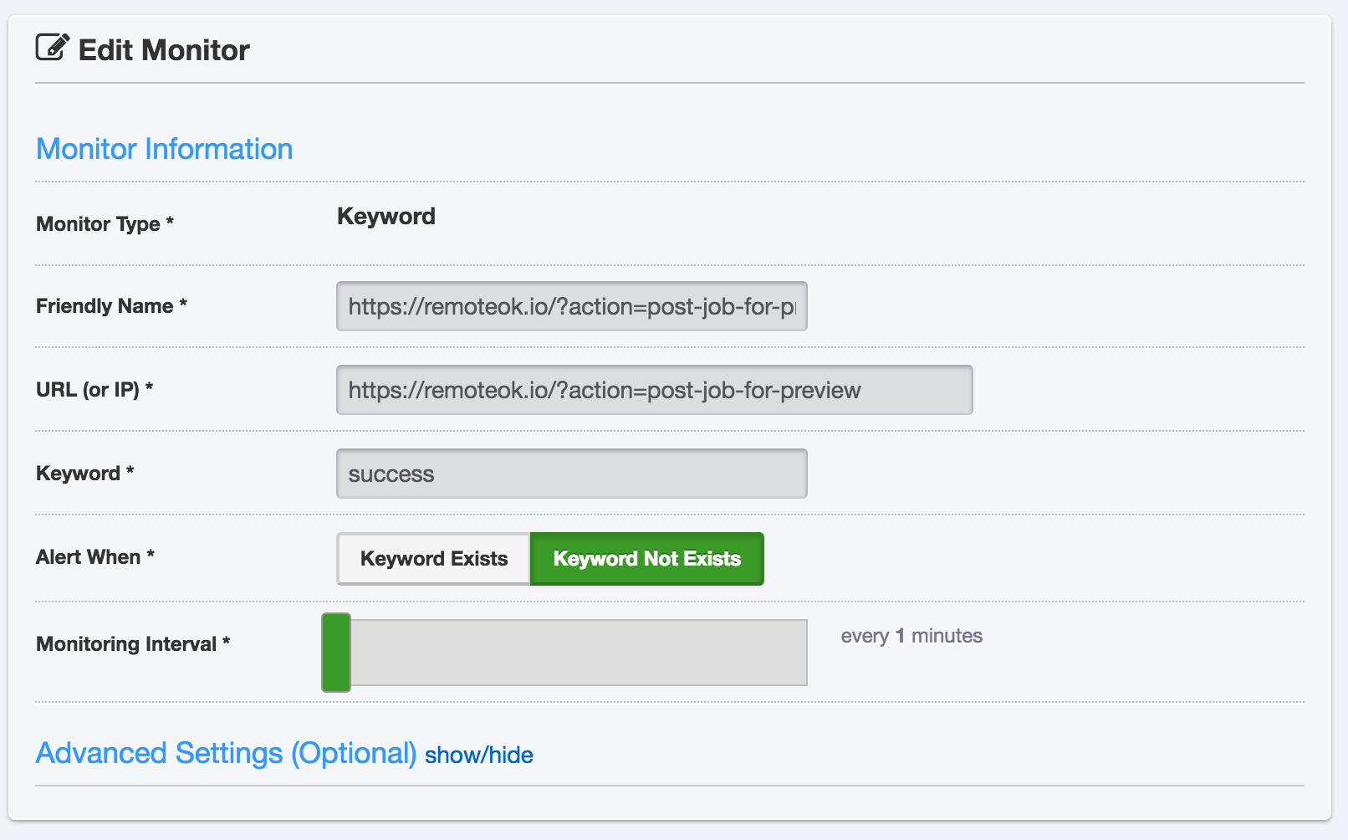1348x840 pixels.
Task: Click the Monitor Information section heading
Action: coord(165,149)
